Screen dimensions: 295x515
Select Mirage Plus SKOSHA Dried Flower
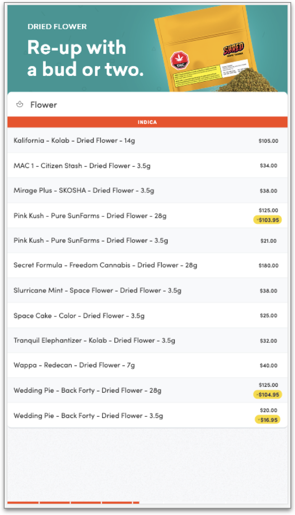[84, 190]
